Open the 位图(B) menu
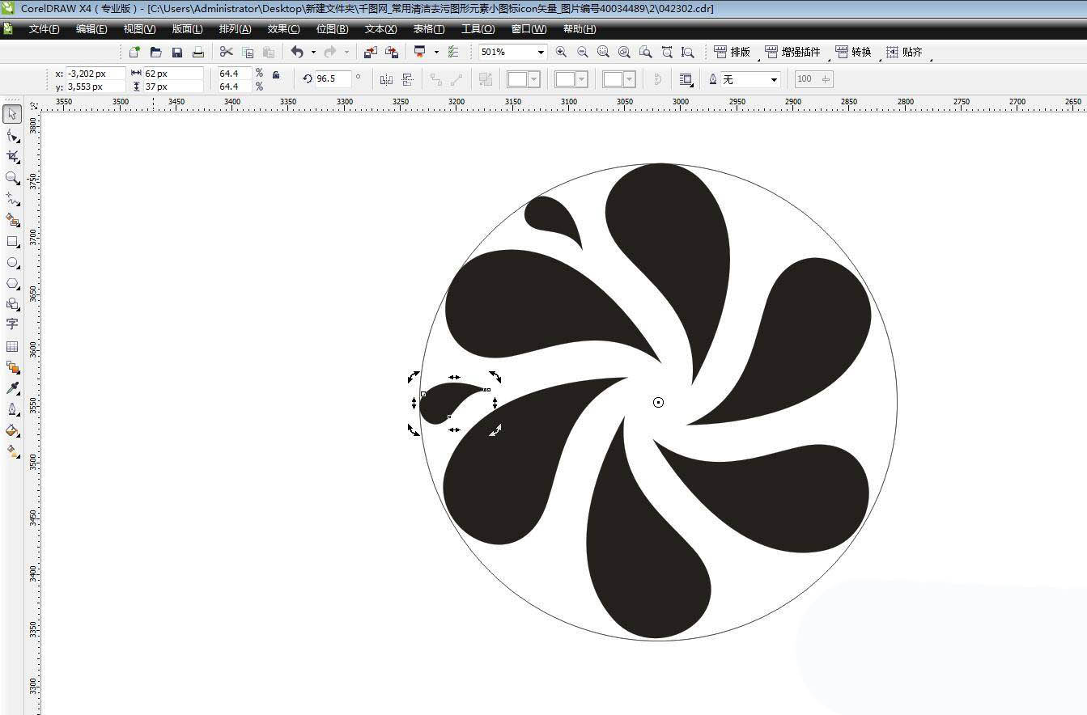Viewport: 1087px width, 715px height. point(332,29)
